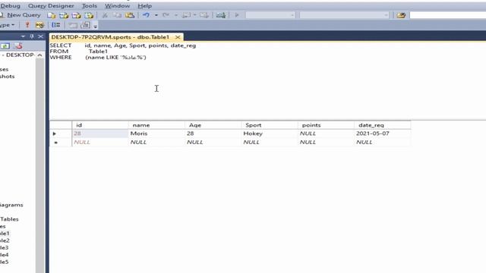Open the solution configurations combo box
486x273 pixels.
pos(270,15)
